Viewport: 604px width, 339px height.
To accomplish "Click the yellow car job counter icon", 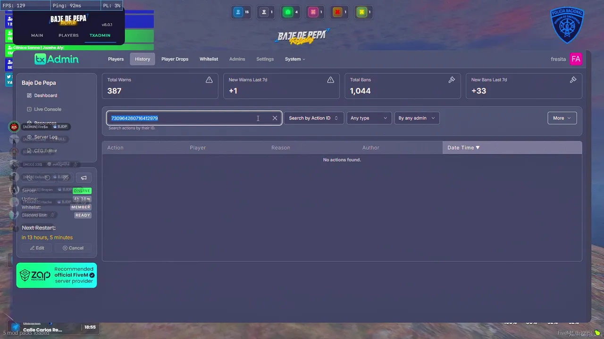I will [x=361, y=12].
